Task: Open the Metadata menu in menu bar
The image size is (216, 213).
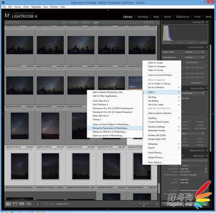Action: [36, 7]
